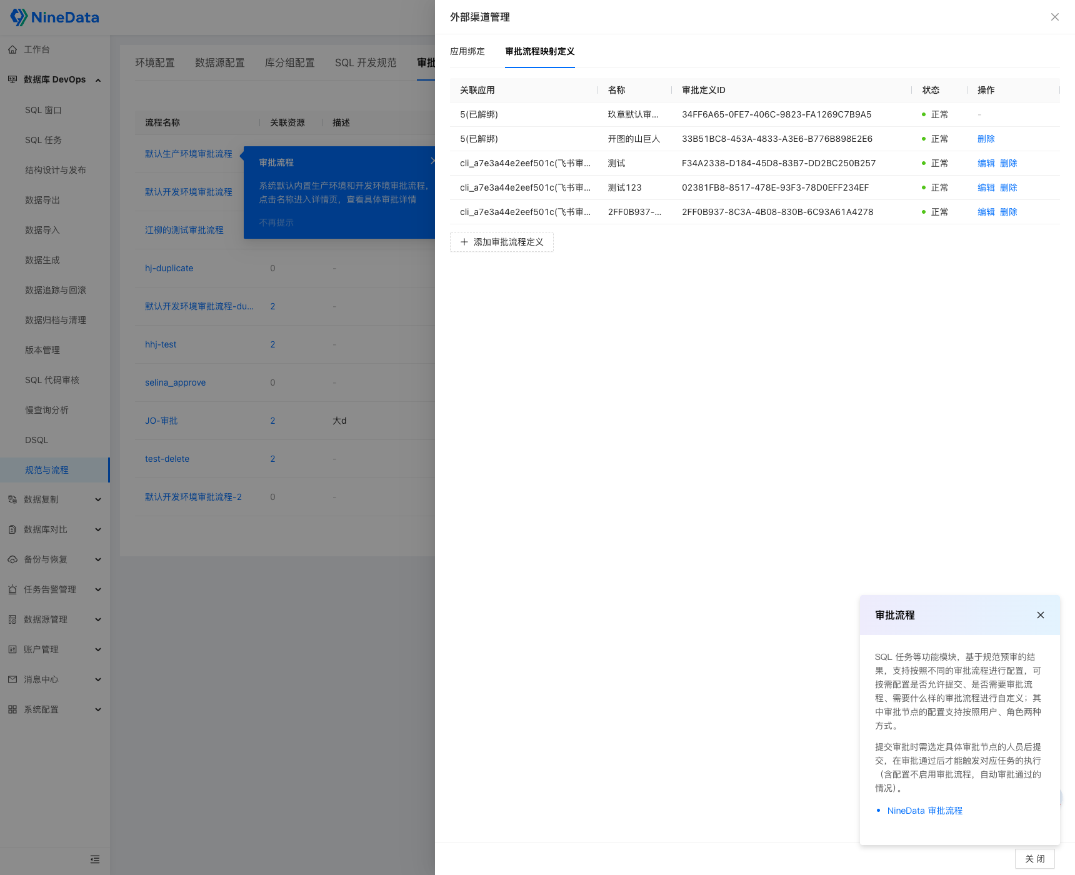Click the 数据库对比 comparison icon

(x=12, y=529)
